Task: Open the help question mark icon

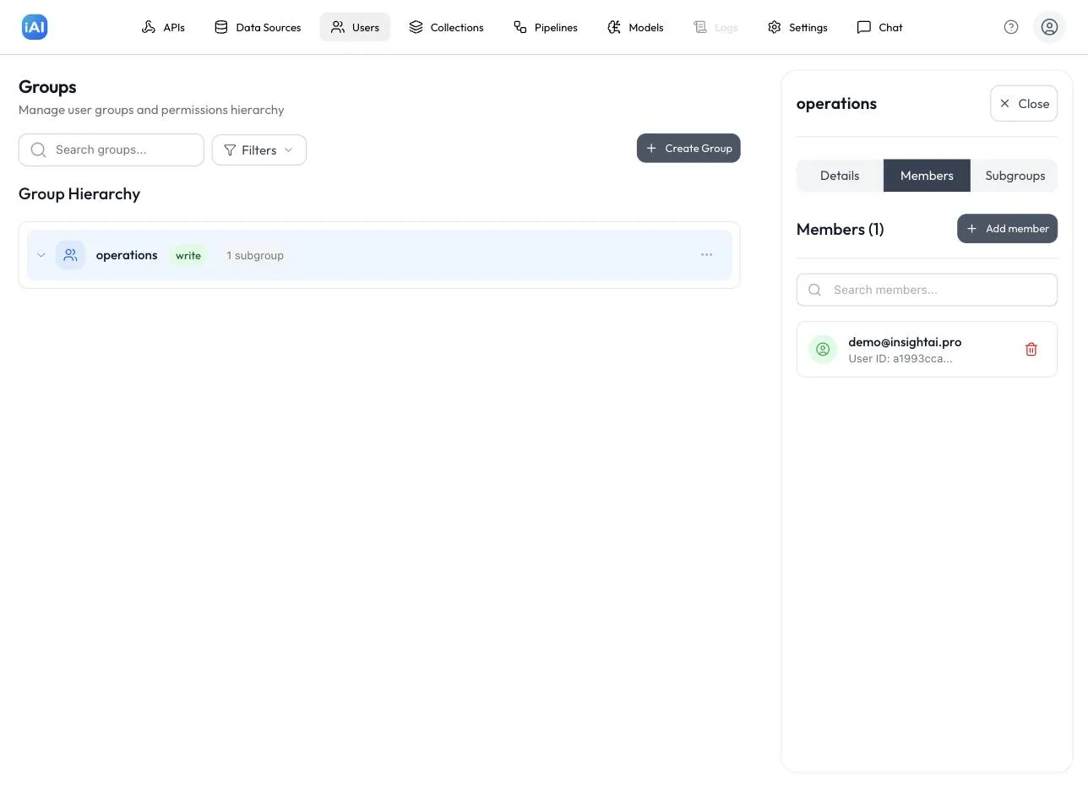Action: pos(1011,27)
